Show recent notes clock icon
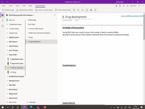145x109 pixels. click(x=3, y=26)
